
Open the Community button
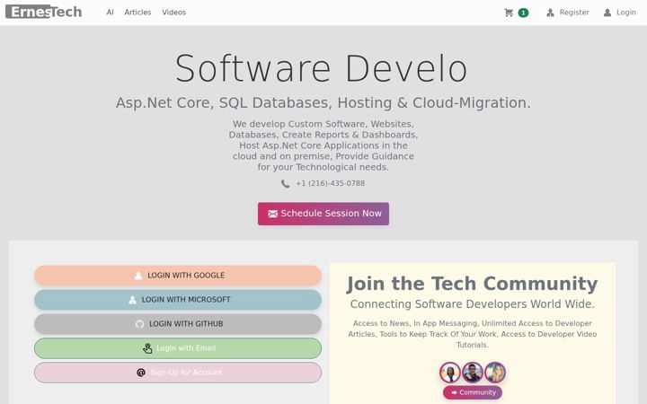click(473, 392)
